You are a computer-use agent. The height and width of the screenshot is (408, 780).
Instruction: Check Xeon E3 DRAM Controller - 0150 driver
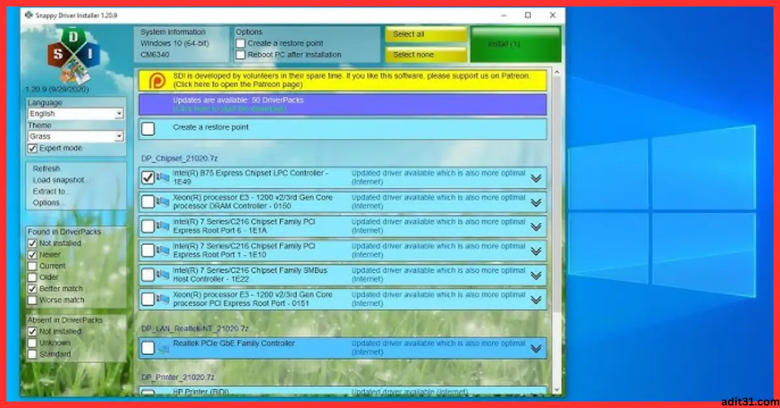click(148, 202)
